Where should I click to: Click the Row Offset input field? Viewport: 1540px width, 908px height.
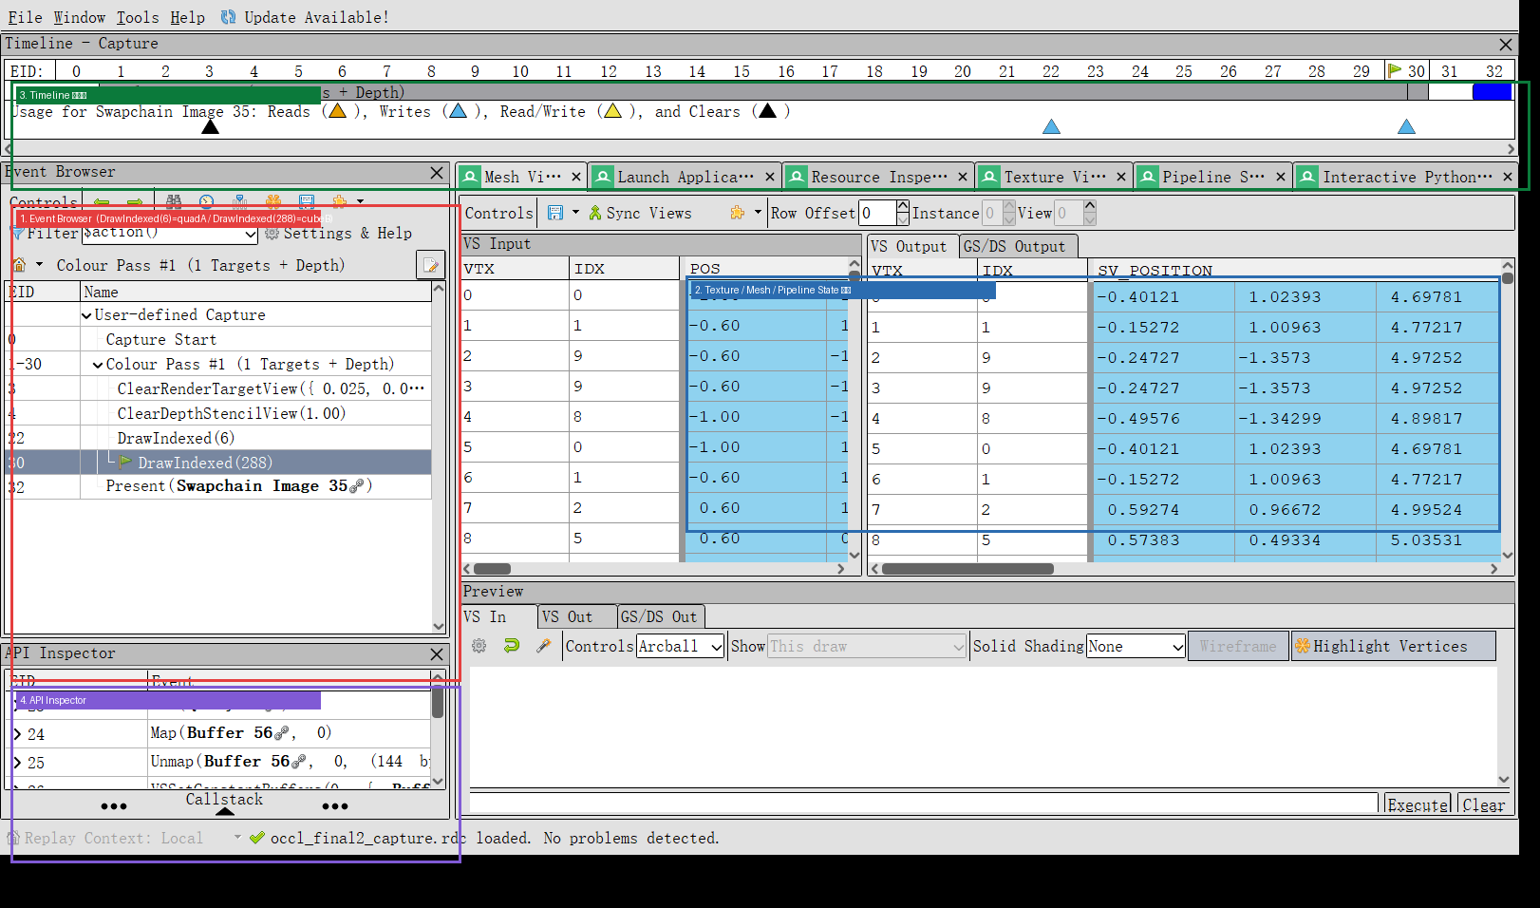click(877, 213)
